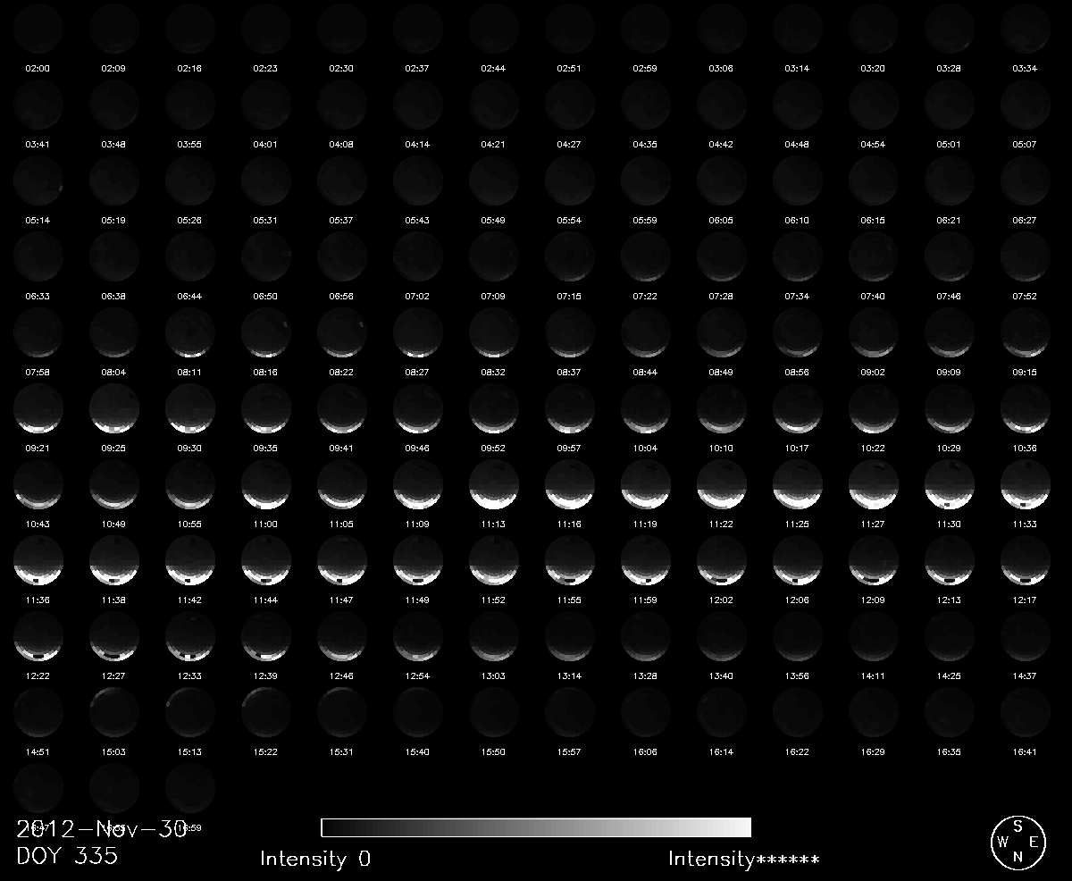This screenshot has width=1072, height=881.
Task: Click the '14:51' timestamp label
Action: [38, 751]
